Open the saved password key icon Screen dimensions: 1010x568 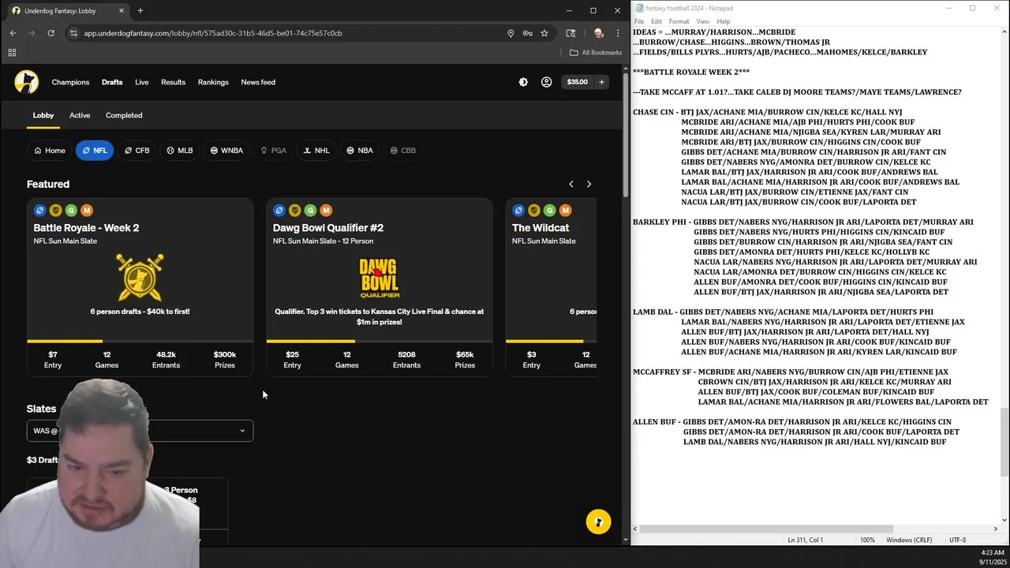pos(527,33)
